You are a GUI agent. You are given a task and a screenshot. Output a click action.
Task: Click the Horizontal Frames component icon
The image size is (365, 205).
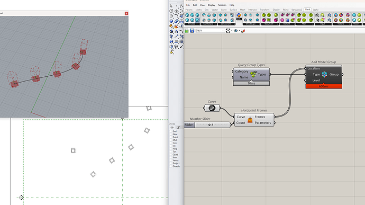coord(250,120)
